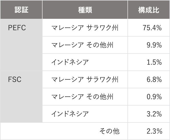Screen dimensions: 170x140
Task: Select the その他 row label
Action: pyautogui.click(x=109, y=131)
